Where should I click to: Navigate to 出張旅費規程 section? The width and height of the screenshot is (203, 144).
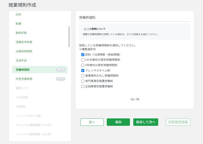[24, 51]
